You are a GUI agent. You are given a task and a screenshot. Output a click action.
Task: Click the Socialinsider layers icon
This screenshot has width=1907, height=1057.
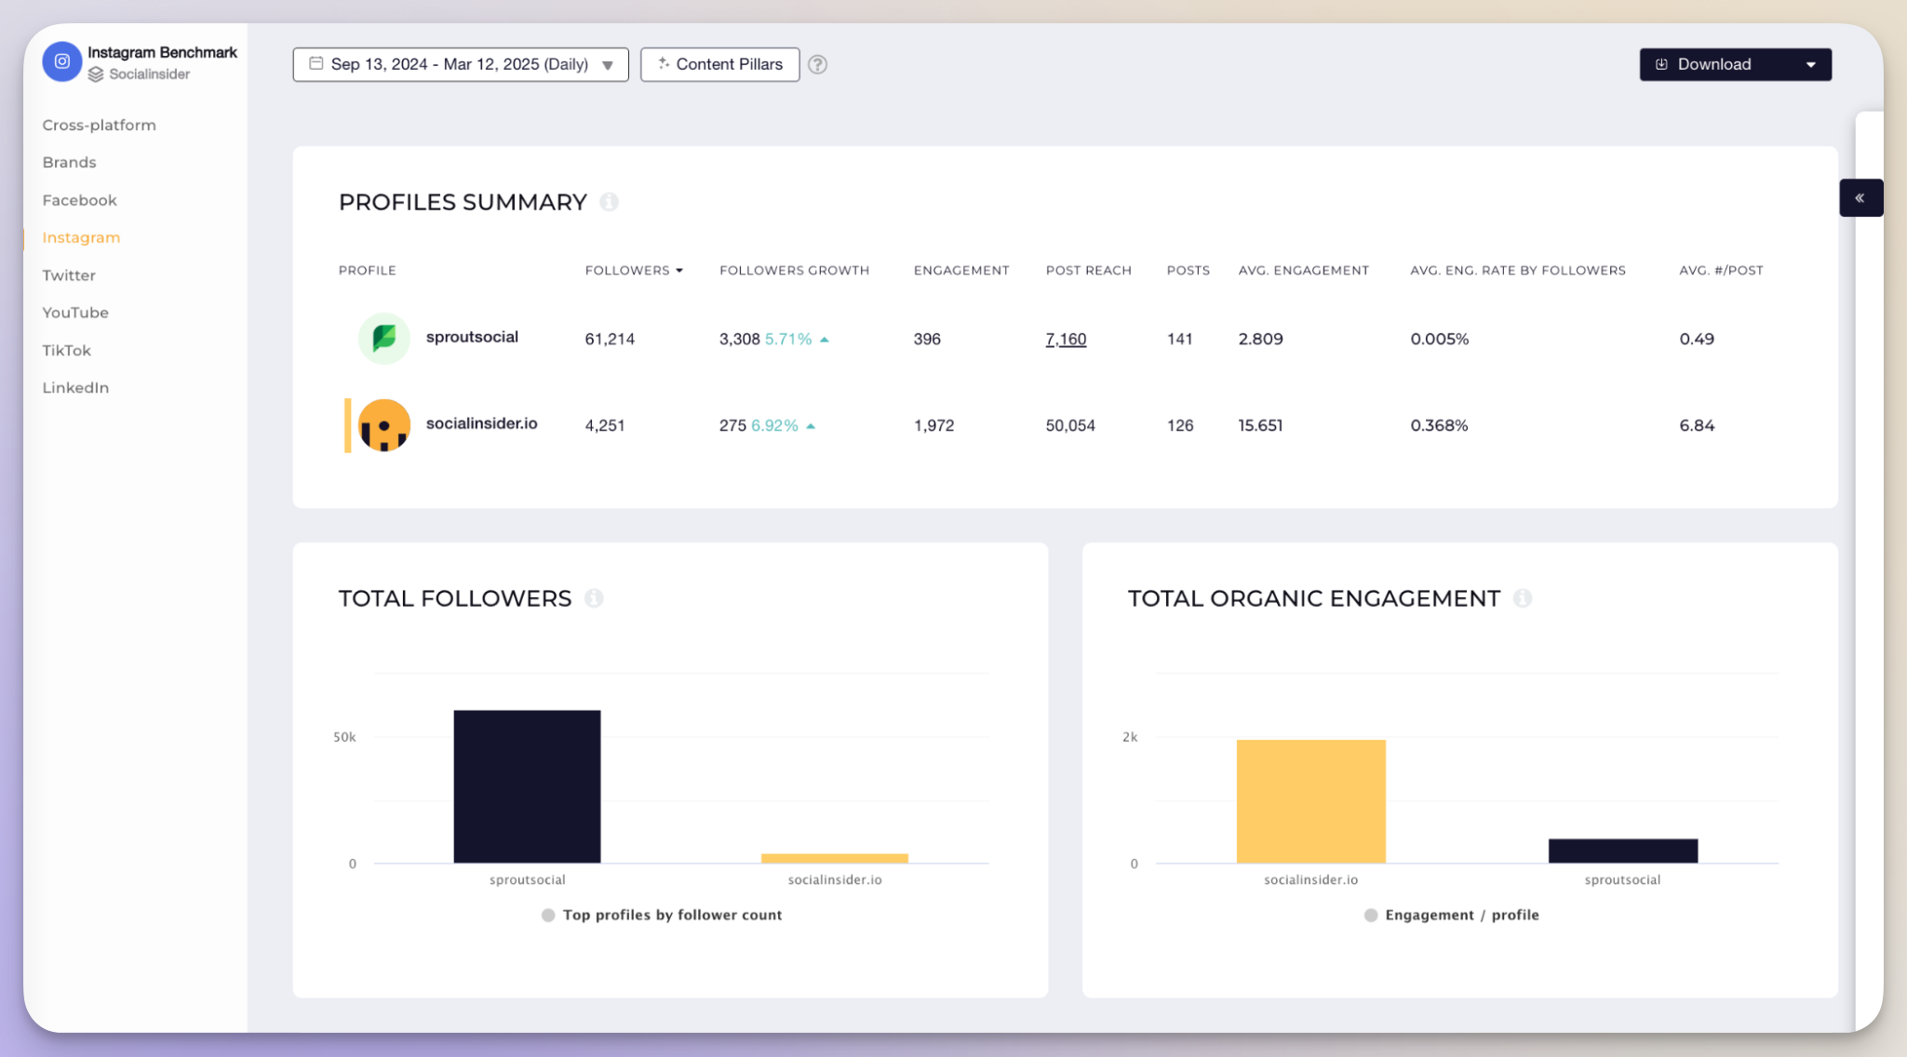96,74
